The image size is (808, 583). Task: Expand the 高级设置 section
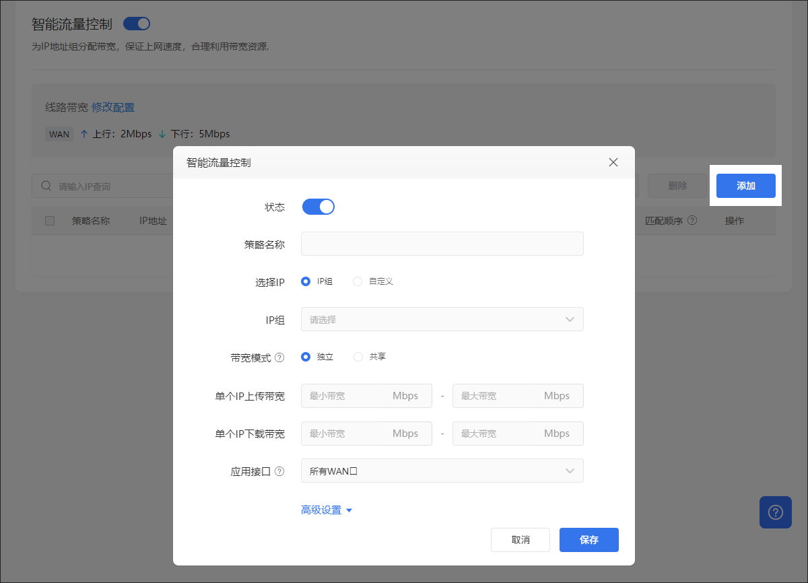(327, 510)
